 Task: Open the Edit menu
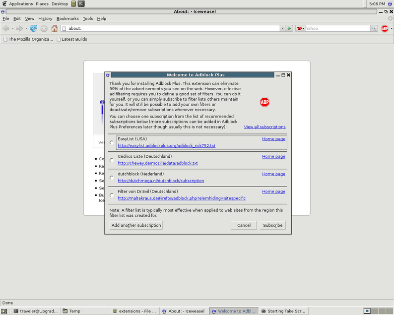click(x=17, y=18)
